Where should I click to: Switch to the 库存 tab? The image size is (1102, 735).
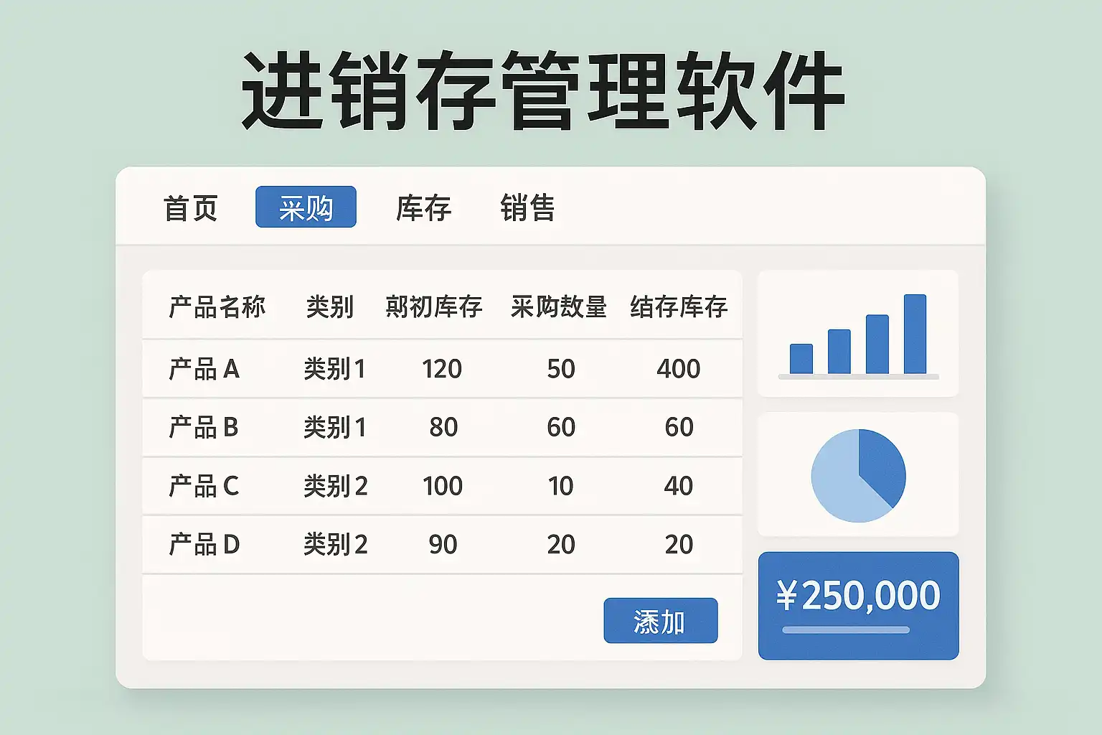423,208
